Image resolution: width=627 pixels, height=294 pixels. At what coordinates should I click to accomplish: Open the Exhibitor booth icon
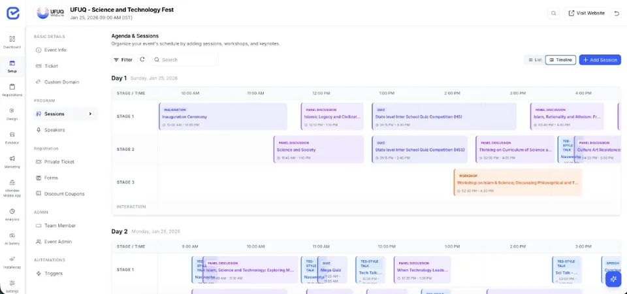tap(12, 135)
